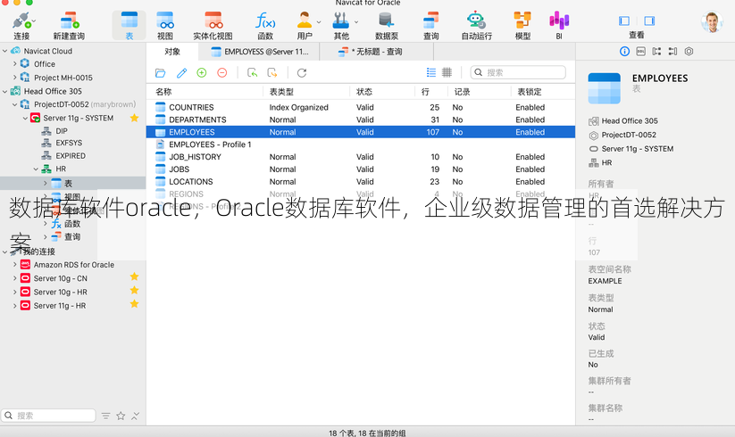Open the 模型 model tool
735x437 pixels.
click(522, 26)
